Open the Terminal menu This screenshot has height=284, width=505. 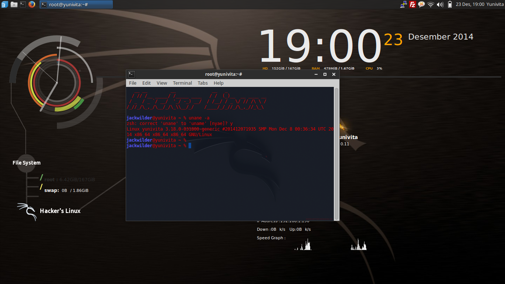coord(182,83)
